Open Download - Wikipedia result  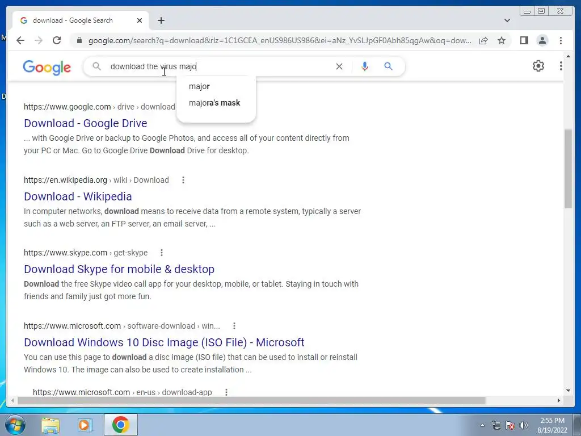point(78,196)
